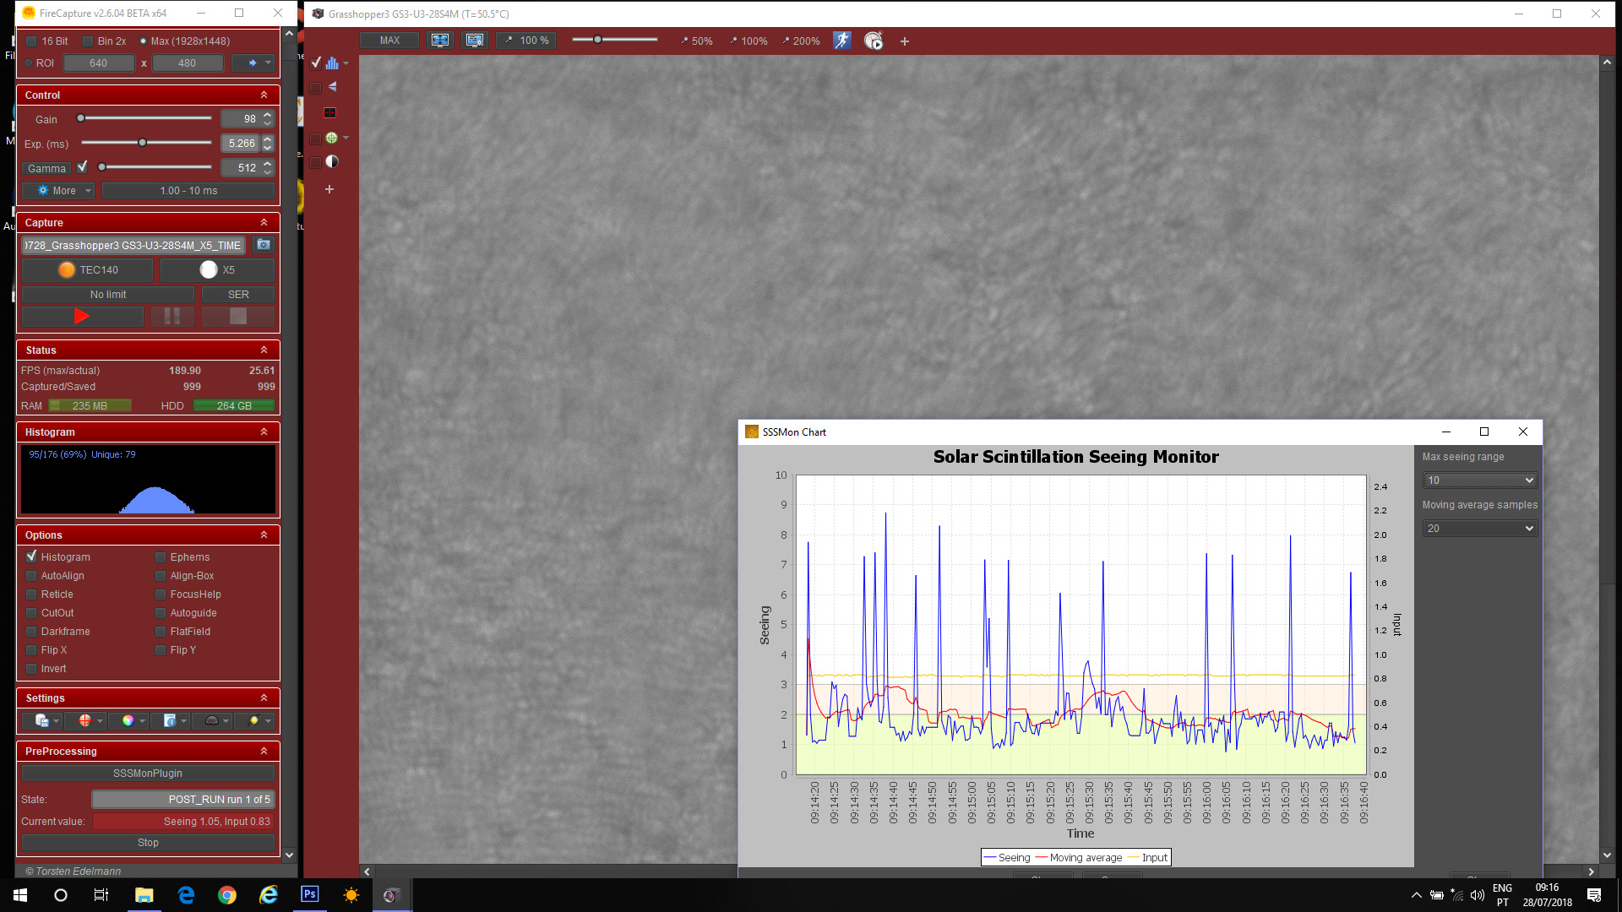Enable the FocusHelp checkbox

161,594
